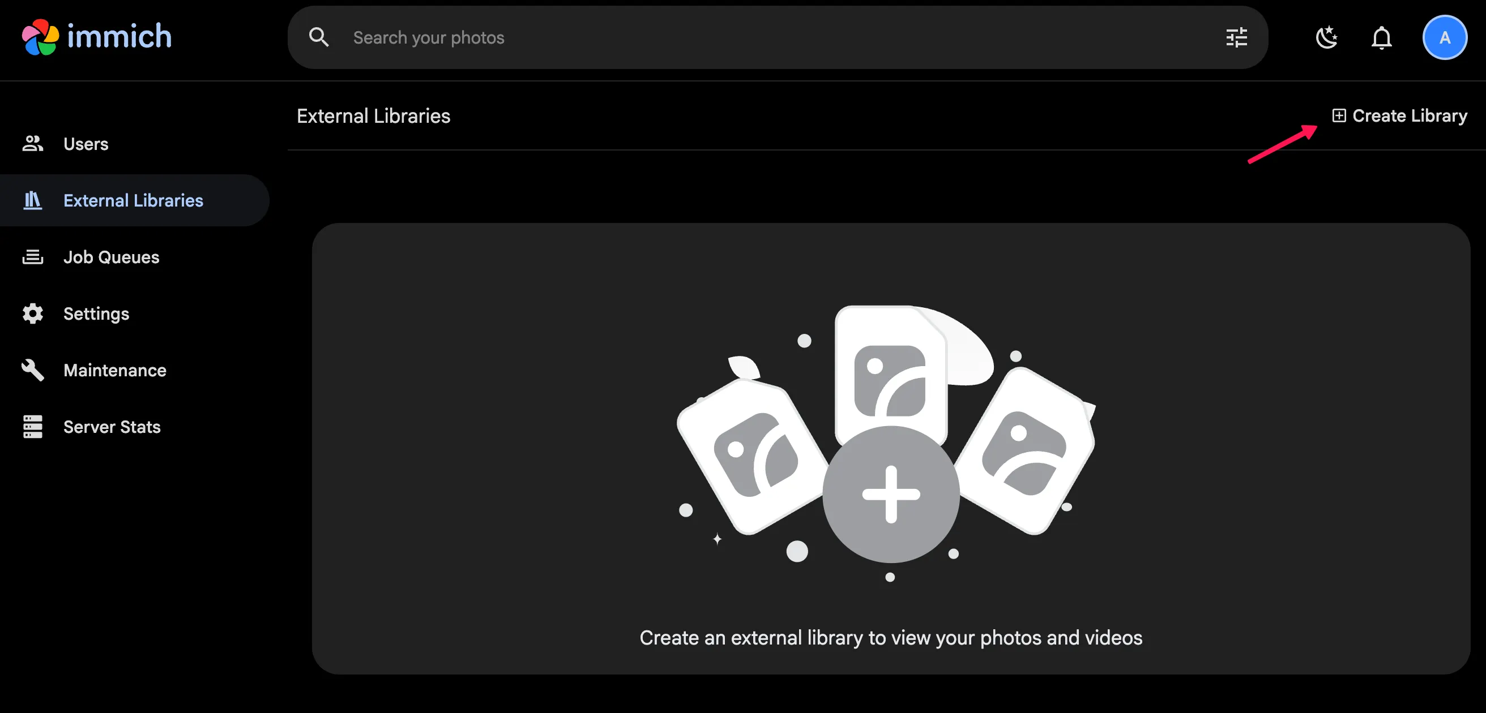
Task: Click the Create Library plus icon
Action: point(1339,116)
